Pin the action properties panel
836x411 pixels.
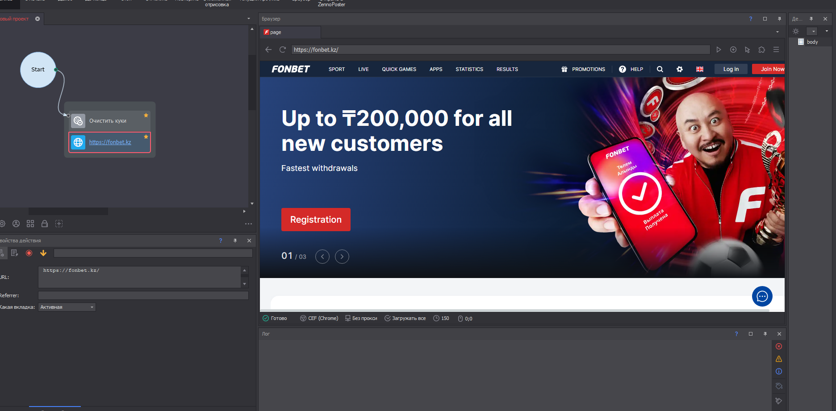(x=235, y=241)
